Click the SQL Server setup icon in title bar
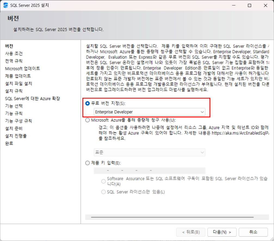 pos(6,5)
